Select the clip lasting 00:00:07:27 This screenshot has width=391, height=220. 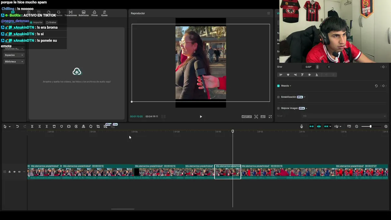(x=362, y=172)
